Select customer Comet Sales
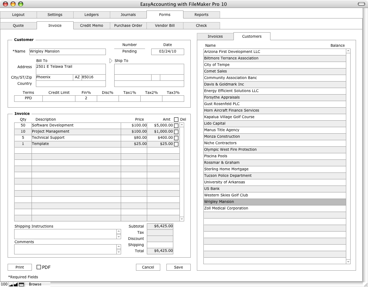368x287 pixels. click(275, 71)
